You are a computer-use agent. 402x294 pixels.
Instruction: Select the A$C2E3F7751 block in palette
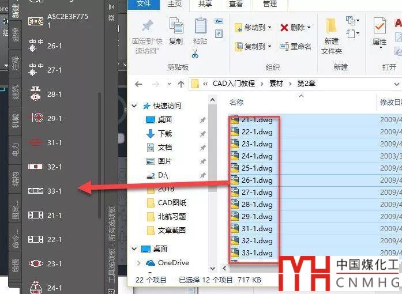[58, 21]
